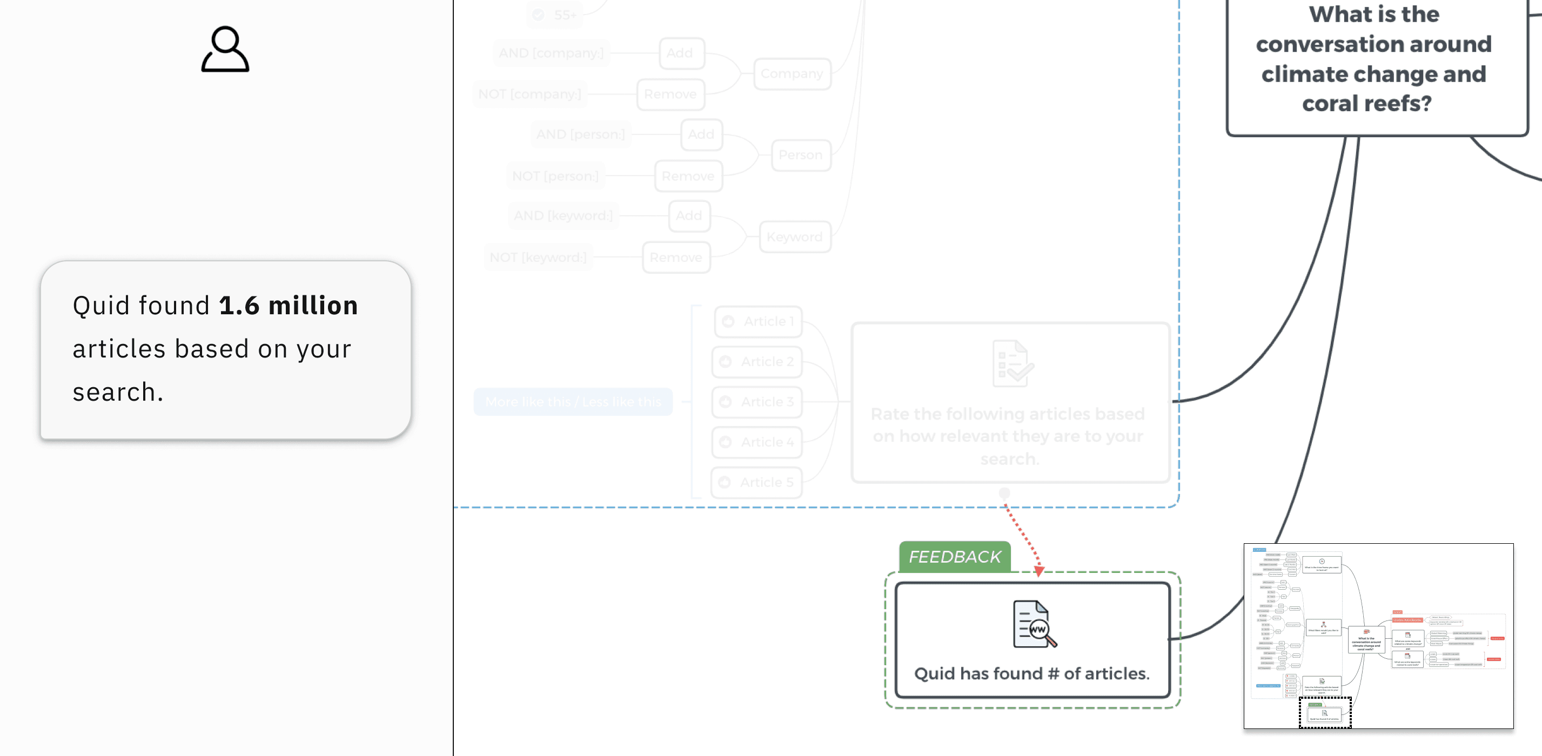
Task: Select the 'Quid has found # of articles' node
Action: [x=1033, y=640]
